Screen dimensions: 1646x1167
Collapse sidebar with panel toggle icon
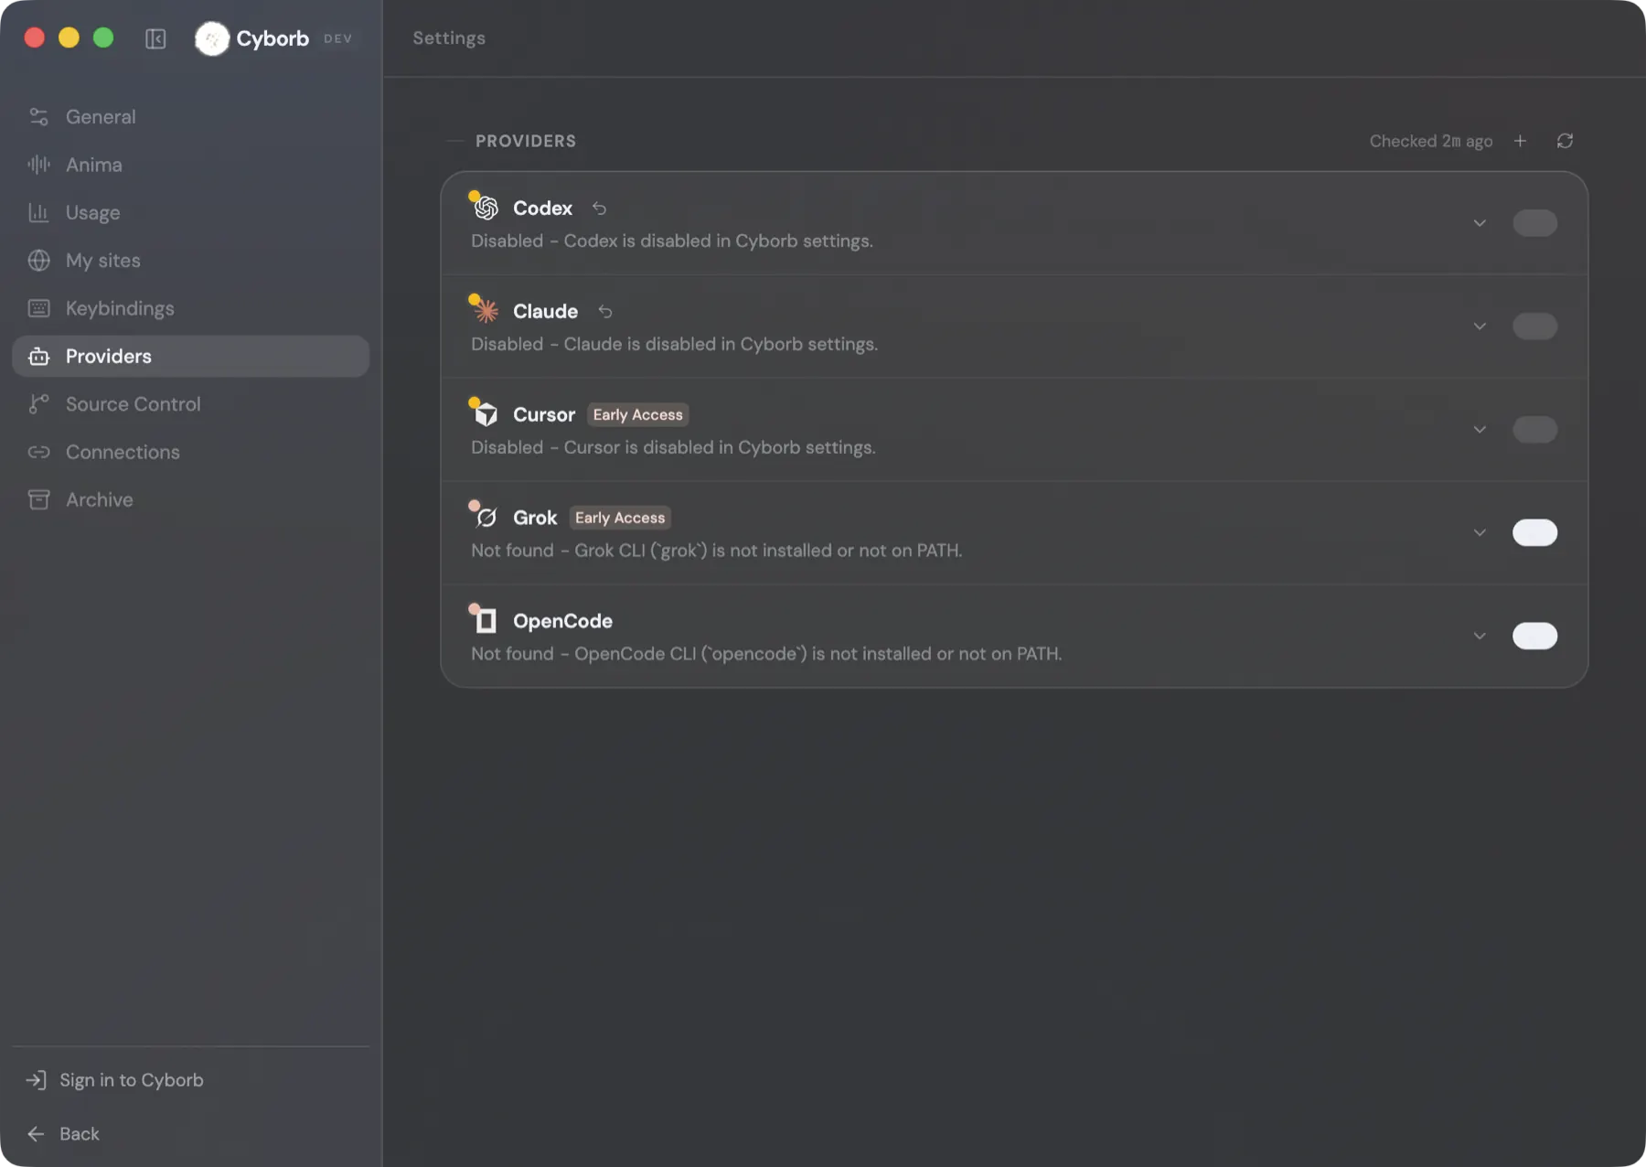coord(155,38)
